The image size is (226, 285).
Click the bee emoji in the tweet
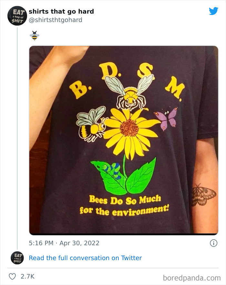coord(35,36)
